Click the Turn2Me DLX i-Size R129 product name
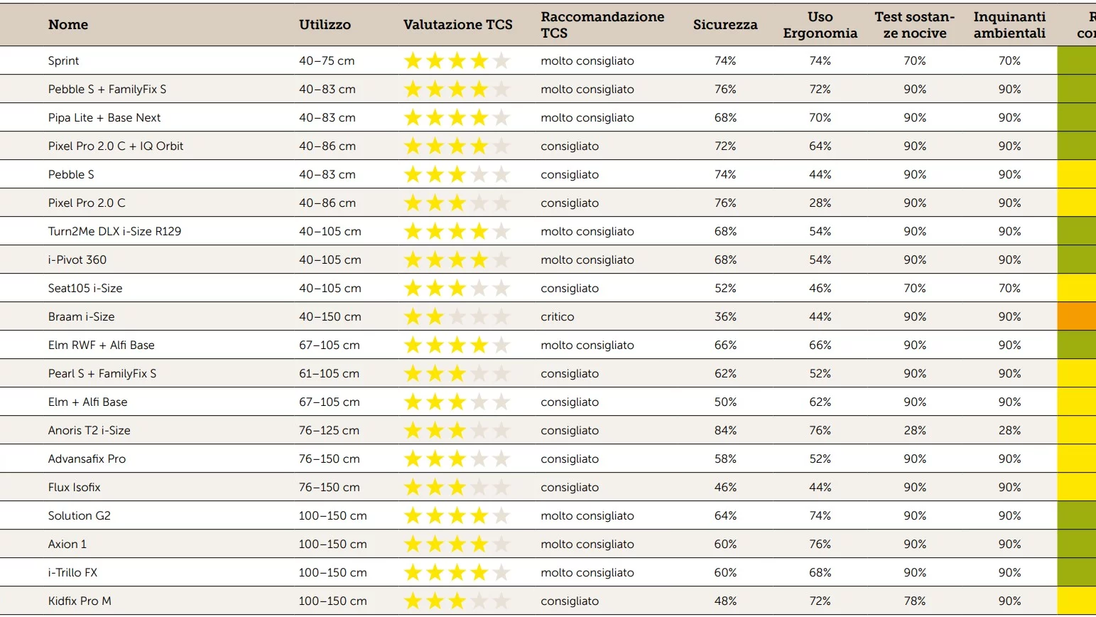Viewport: 1096px width, 617px height. click(114, 231)
